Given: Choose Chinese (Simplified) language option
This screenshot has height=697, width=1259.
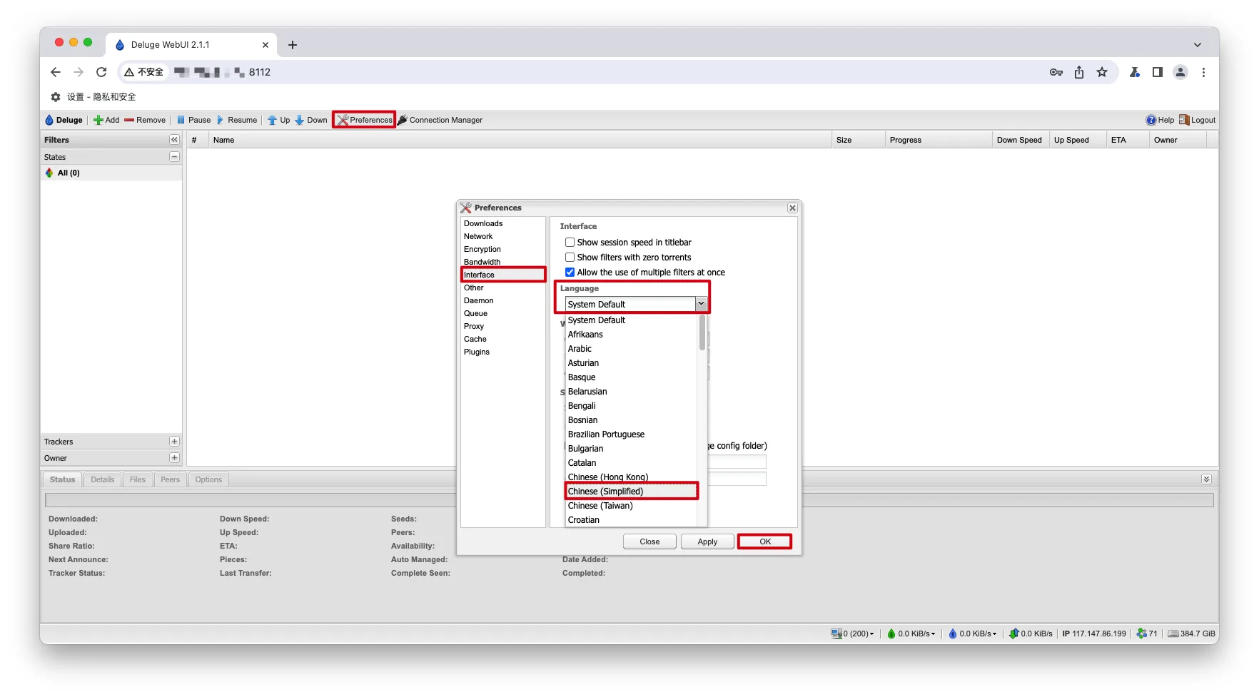Looking at the screenshot, I should coord(631,492).
